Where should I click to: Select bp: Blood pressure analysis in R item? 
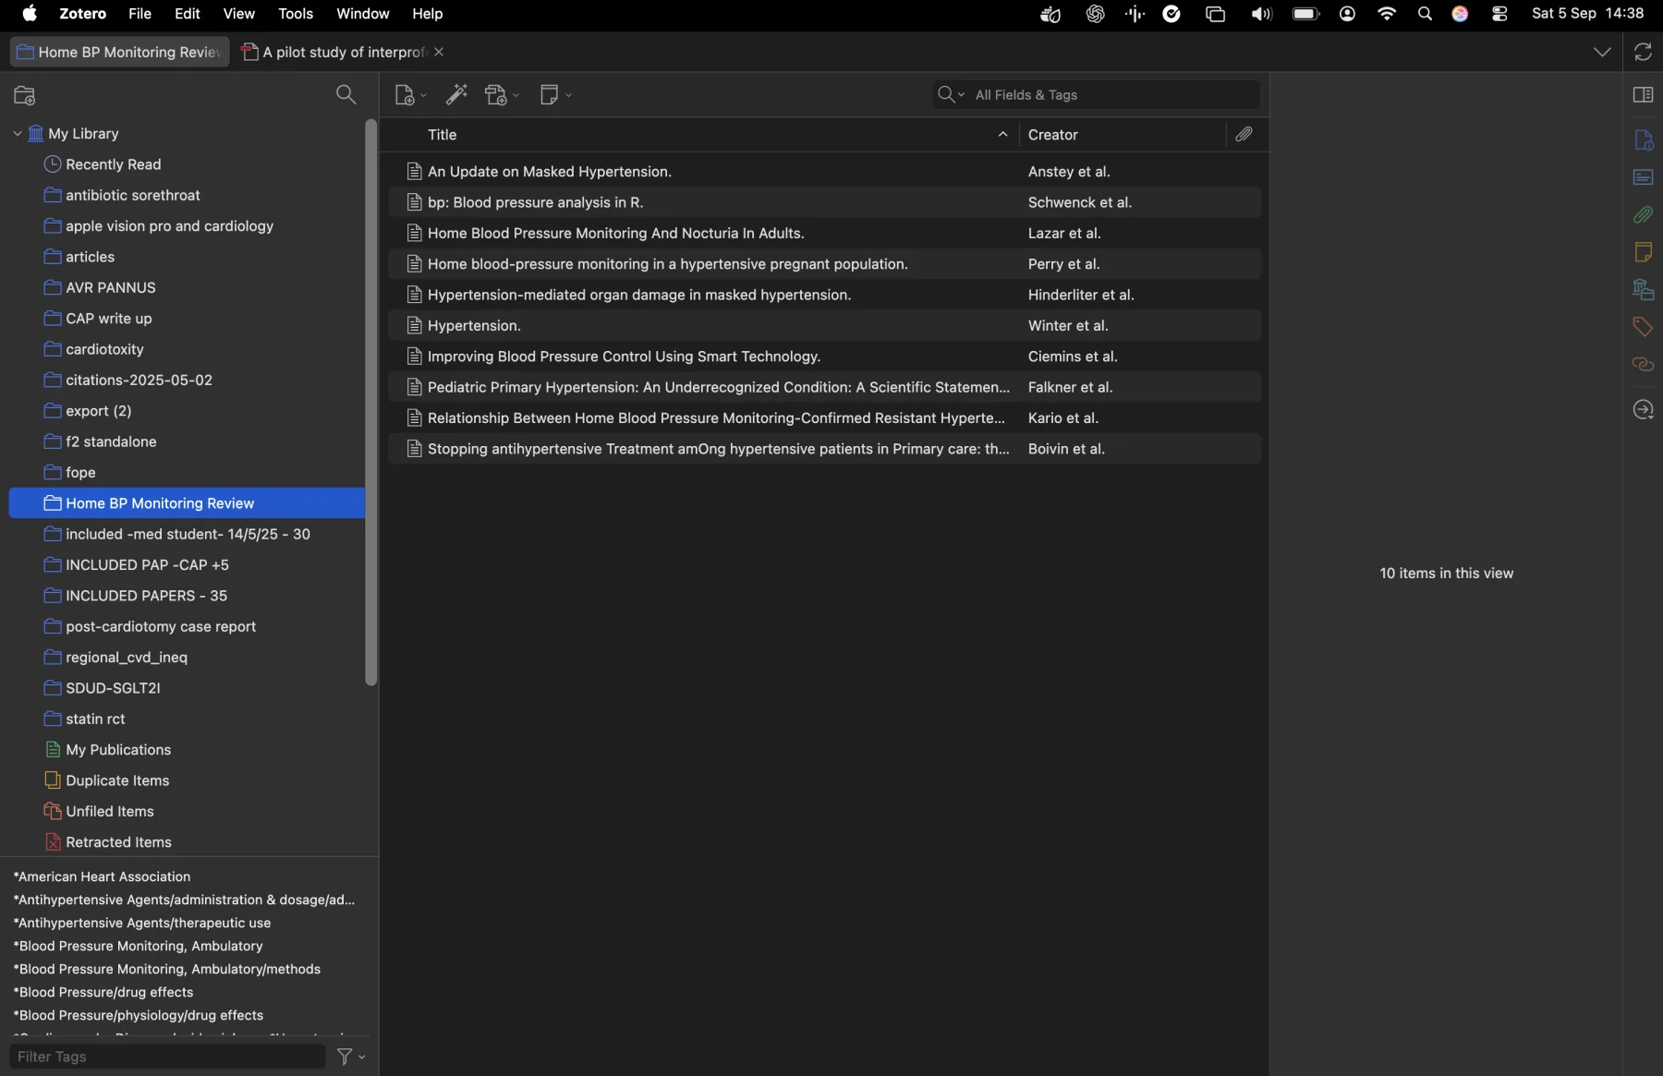click(824, 202)
